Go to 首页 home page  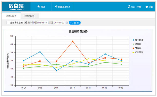point(41,7)
